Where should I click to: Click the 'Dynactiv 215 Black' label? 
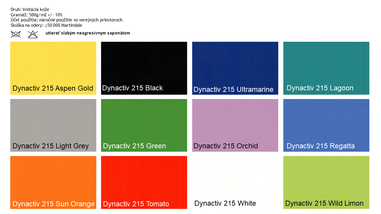coord(132,88)
